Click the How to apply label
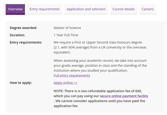 [x=21, y=83]
